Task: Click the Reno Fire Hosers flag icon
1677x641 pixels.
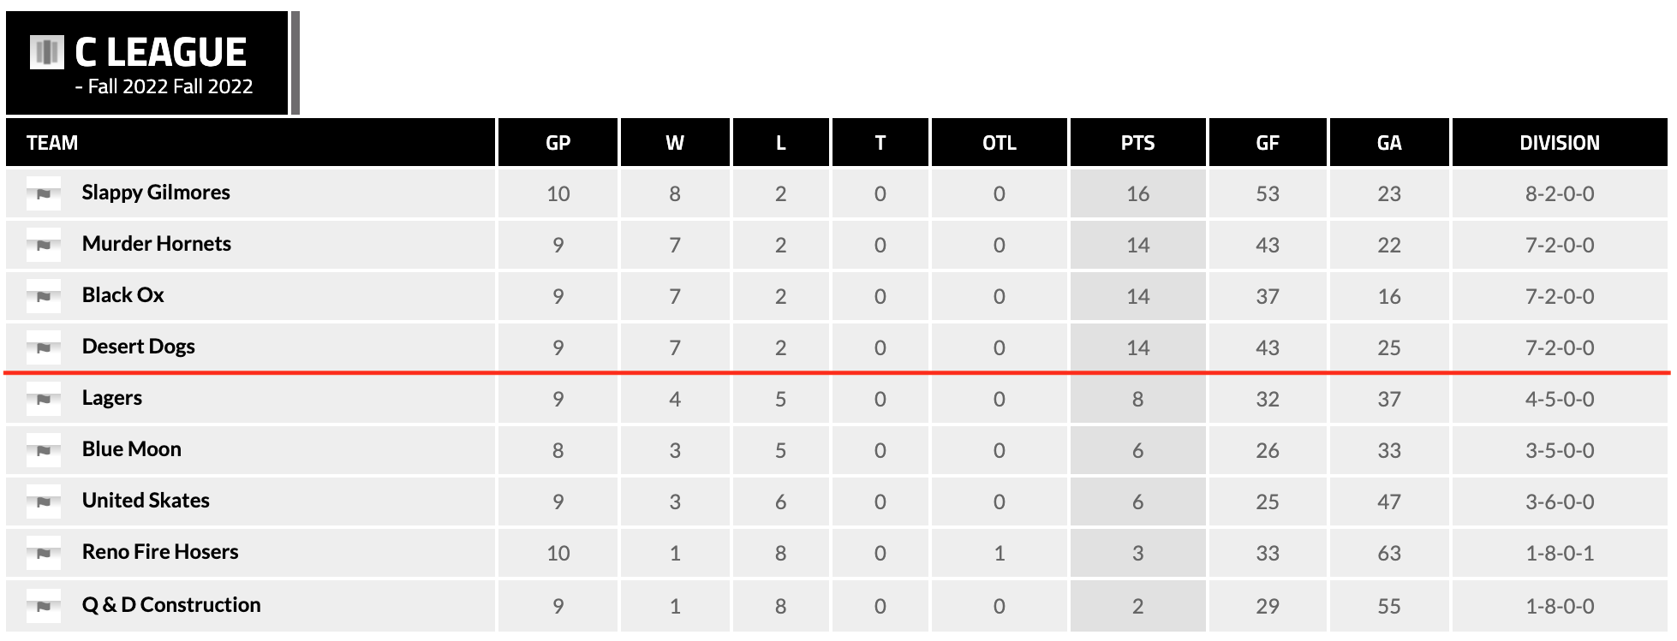Action: point(44,553)
